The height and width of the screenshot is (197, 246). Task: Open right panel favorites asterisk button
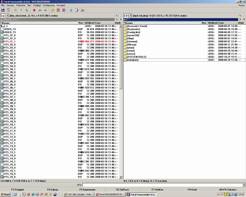[240, 19]
